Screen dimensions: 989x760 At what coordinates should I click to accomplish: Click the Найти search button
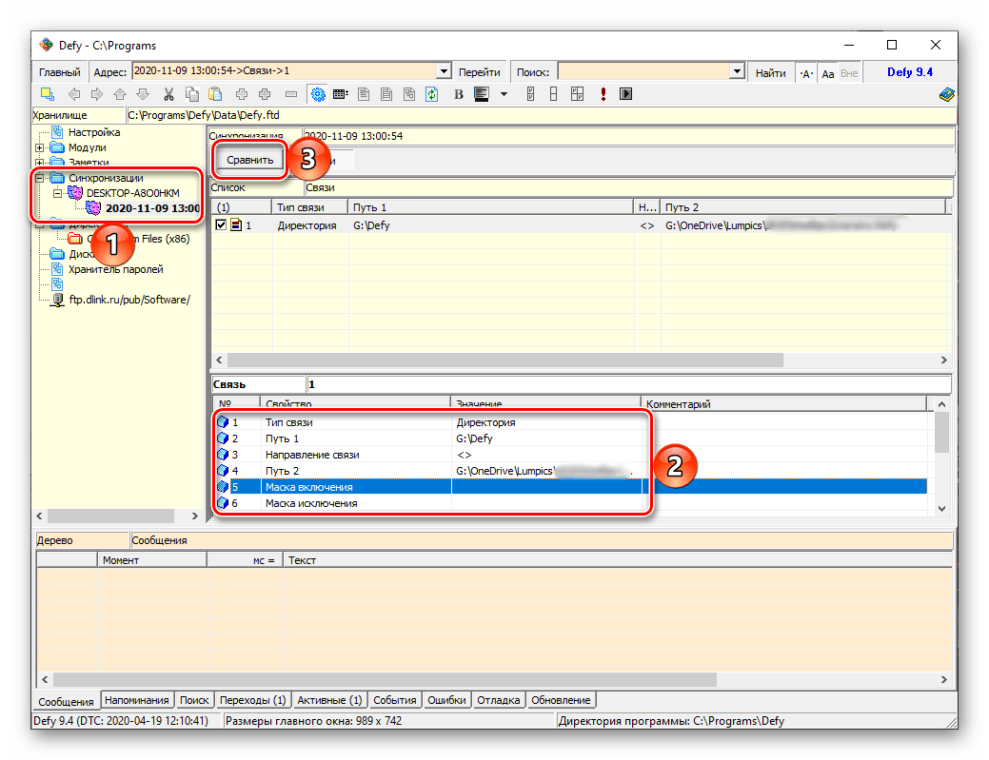coord(770,73)
